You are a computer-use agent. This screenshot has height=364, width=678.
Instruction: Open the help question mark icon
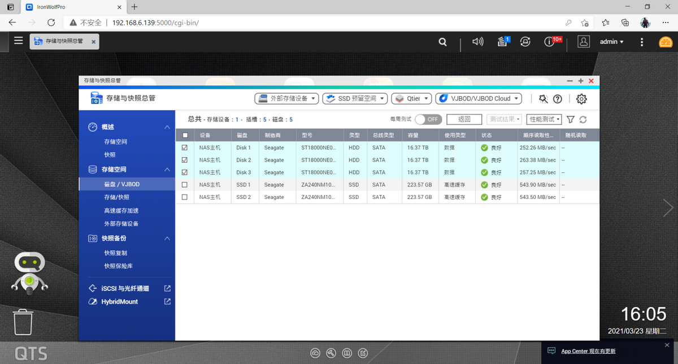(558, 99)
